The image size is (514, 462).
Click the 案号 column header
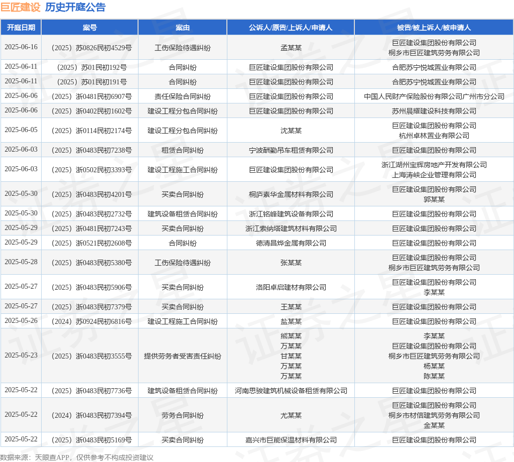(90, 28)
